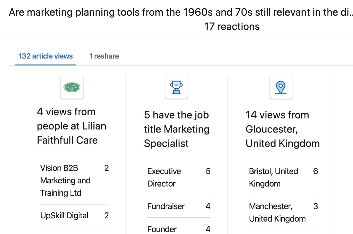Screen dimensions: 353x234
Task: Click the count 2 beside UpSkill Digital
Action: point(106,216)
